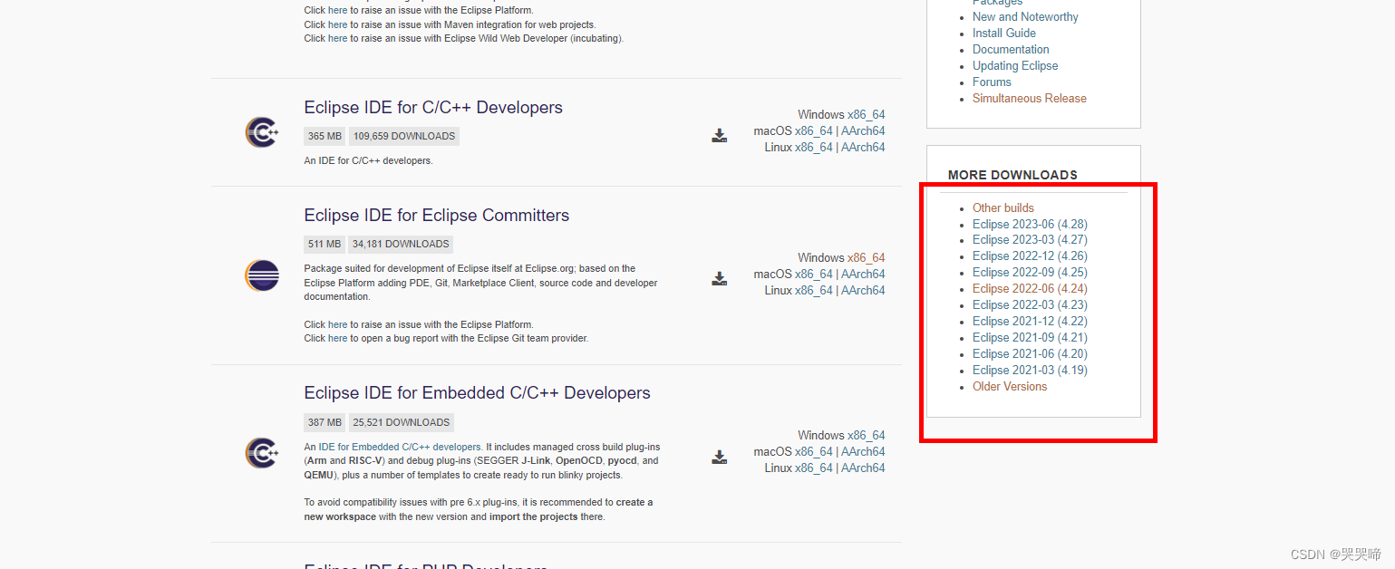Click the C/C++ Developers package logo icon
Screen dimensions: 1395x569
[x=262, y=132]
